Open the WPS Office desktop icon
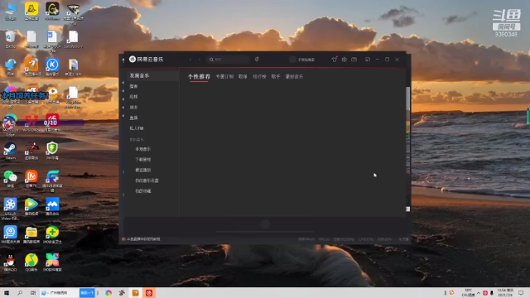Image resolution: width=530 pixels, height=298 pixels. tap(31, 123)
